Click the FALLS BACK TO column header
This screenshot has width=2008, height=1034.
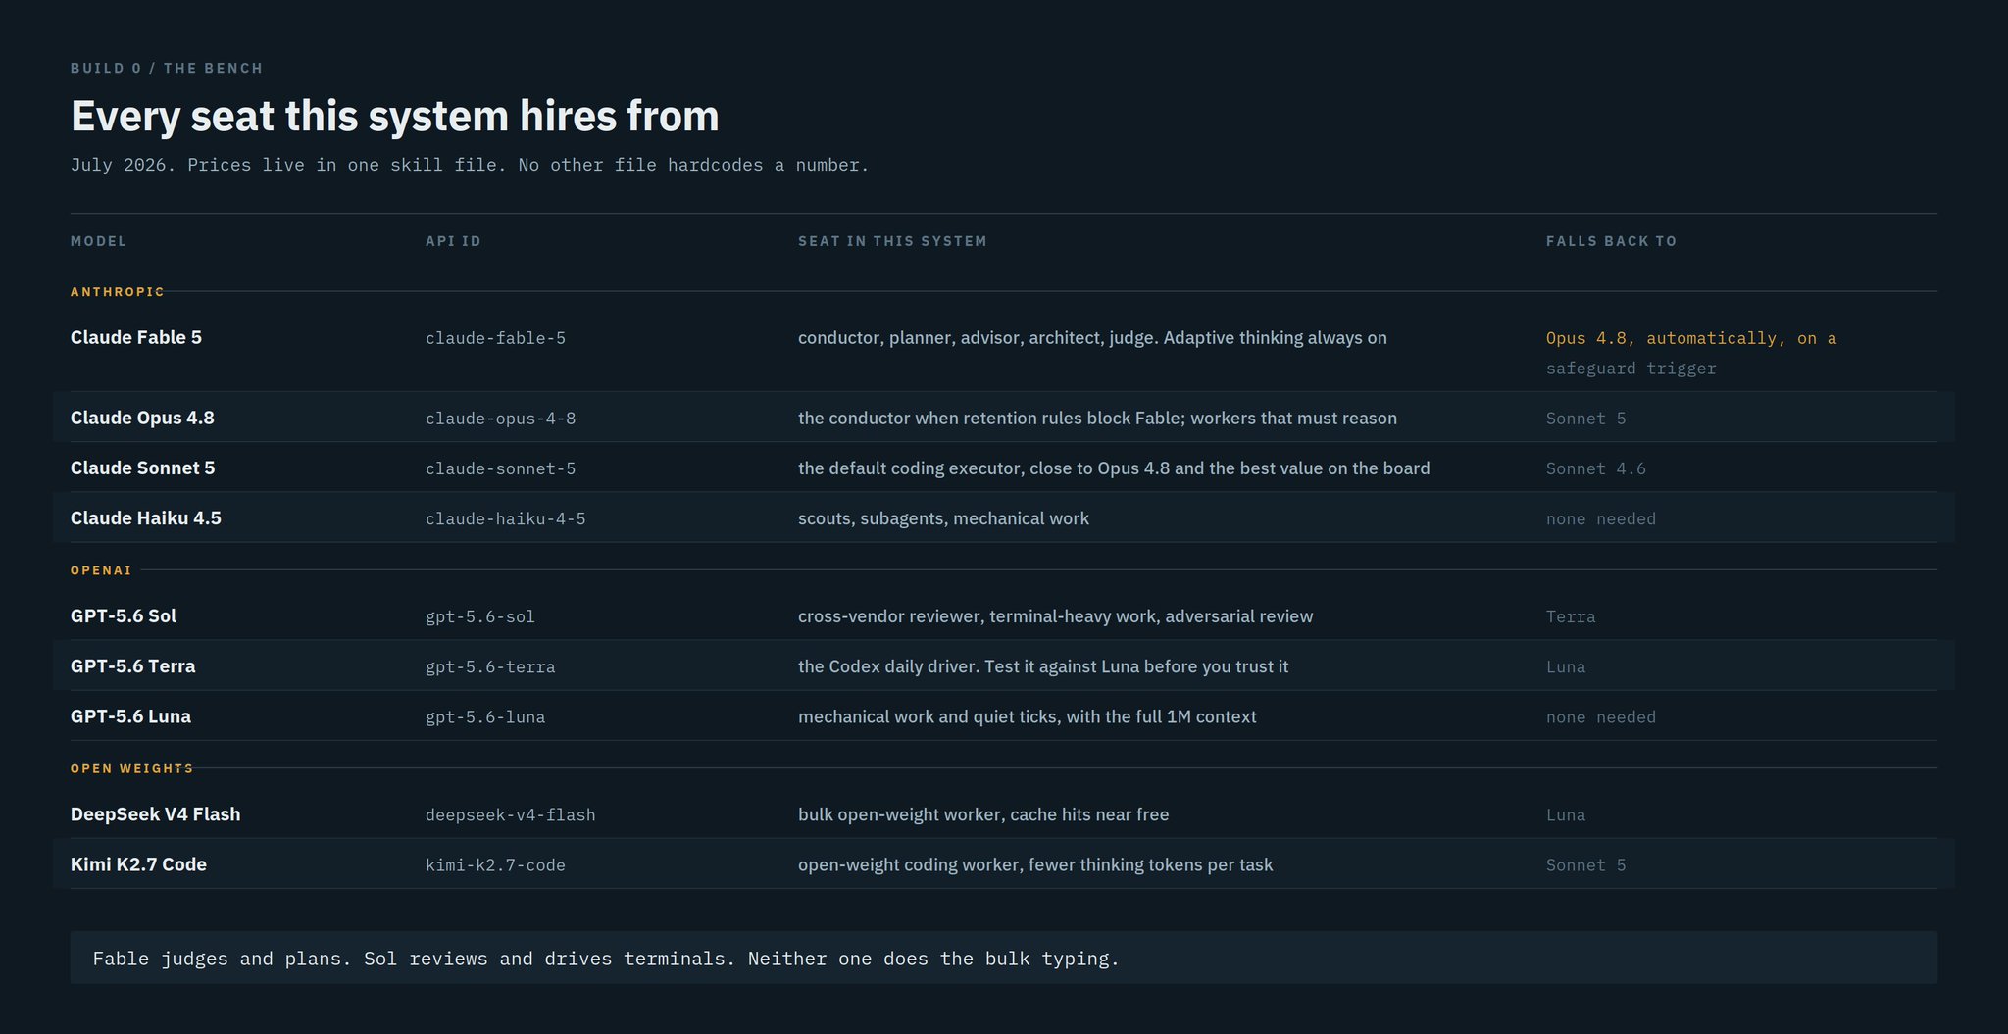coord(1611,241)
